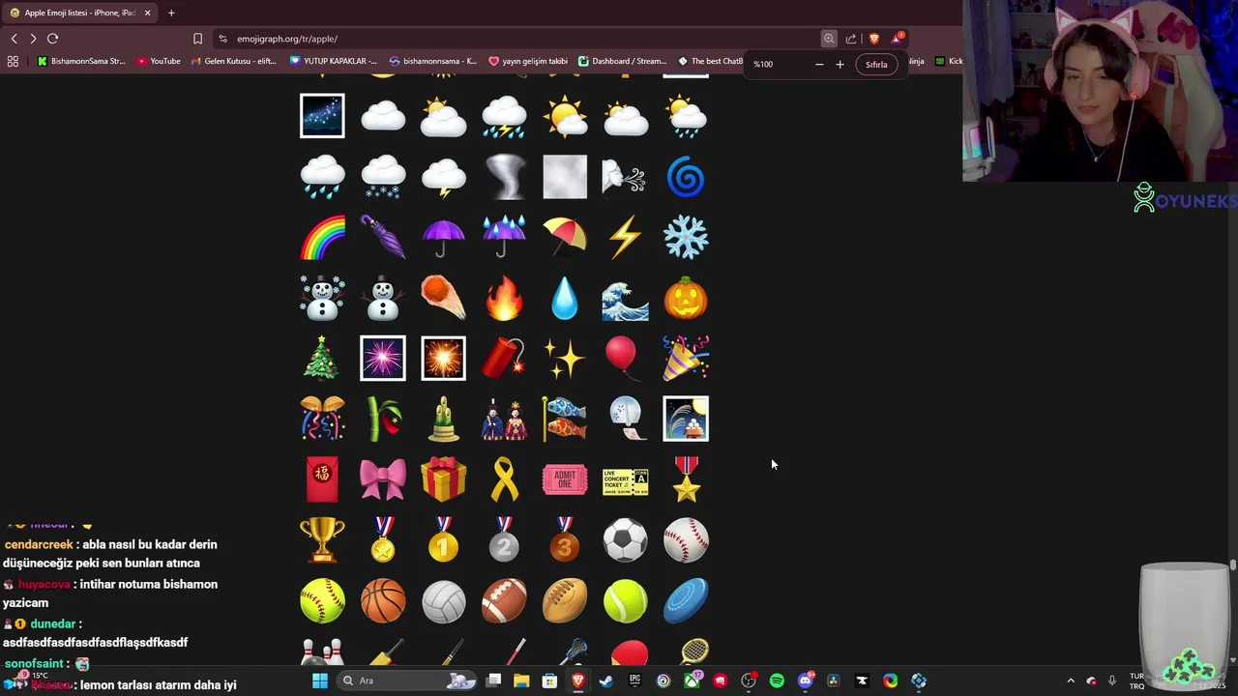Open a new browser tab
The image size is (1238, 696).
click(171, 13)
